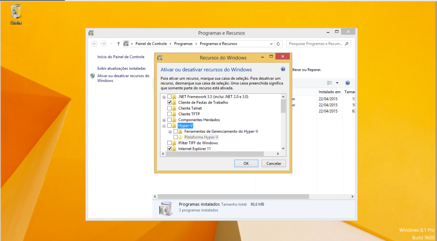Viewport: 437px width, 241px height.
Task: Open the view options dropdown arrow
Action: click(x=337, y=83)
